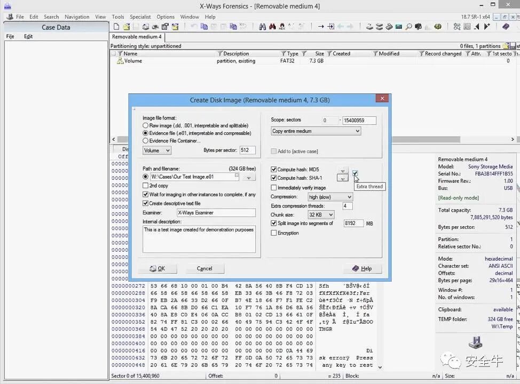Click OK to create the disk image
Screen dimensions: 520x384
point(157,268)
